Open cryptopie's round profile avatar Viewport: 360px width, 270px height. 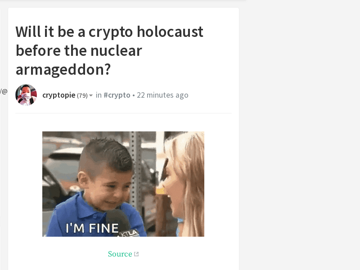pos(26,95)
